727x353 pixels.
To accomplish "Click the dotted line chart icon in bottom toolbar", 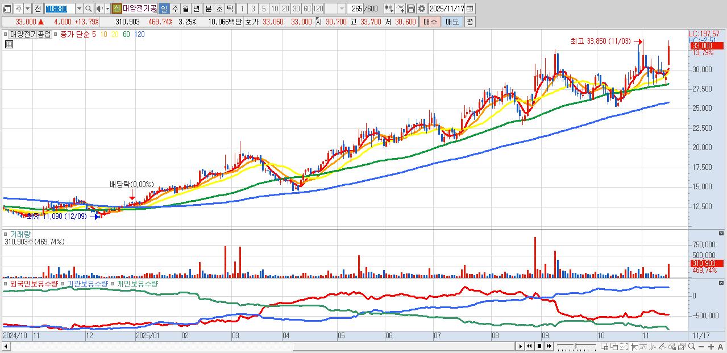I will 624,347.
